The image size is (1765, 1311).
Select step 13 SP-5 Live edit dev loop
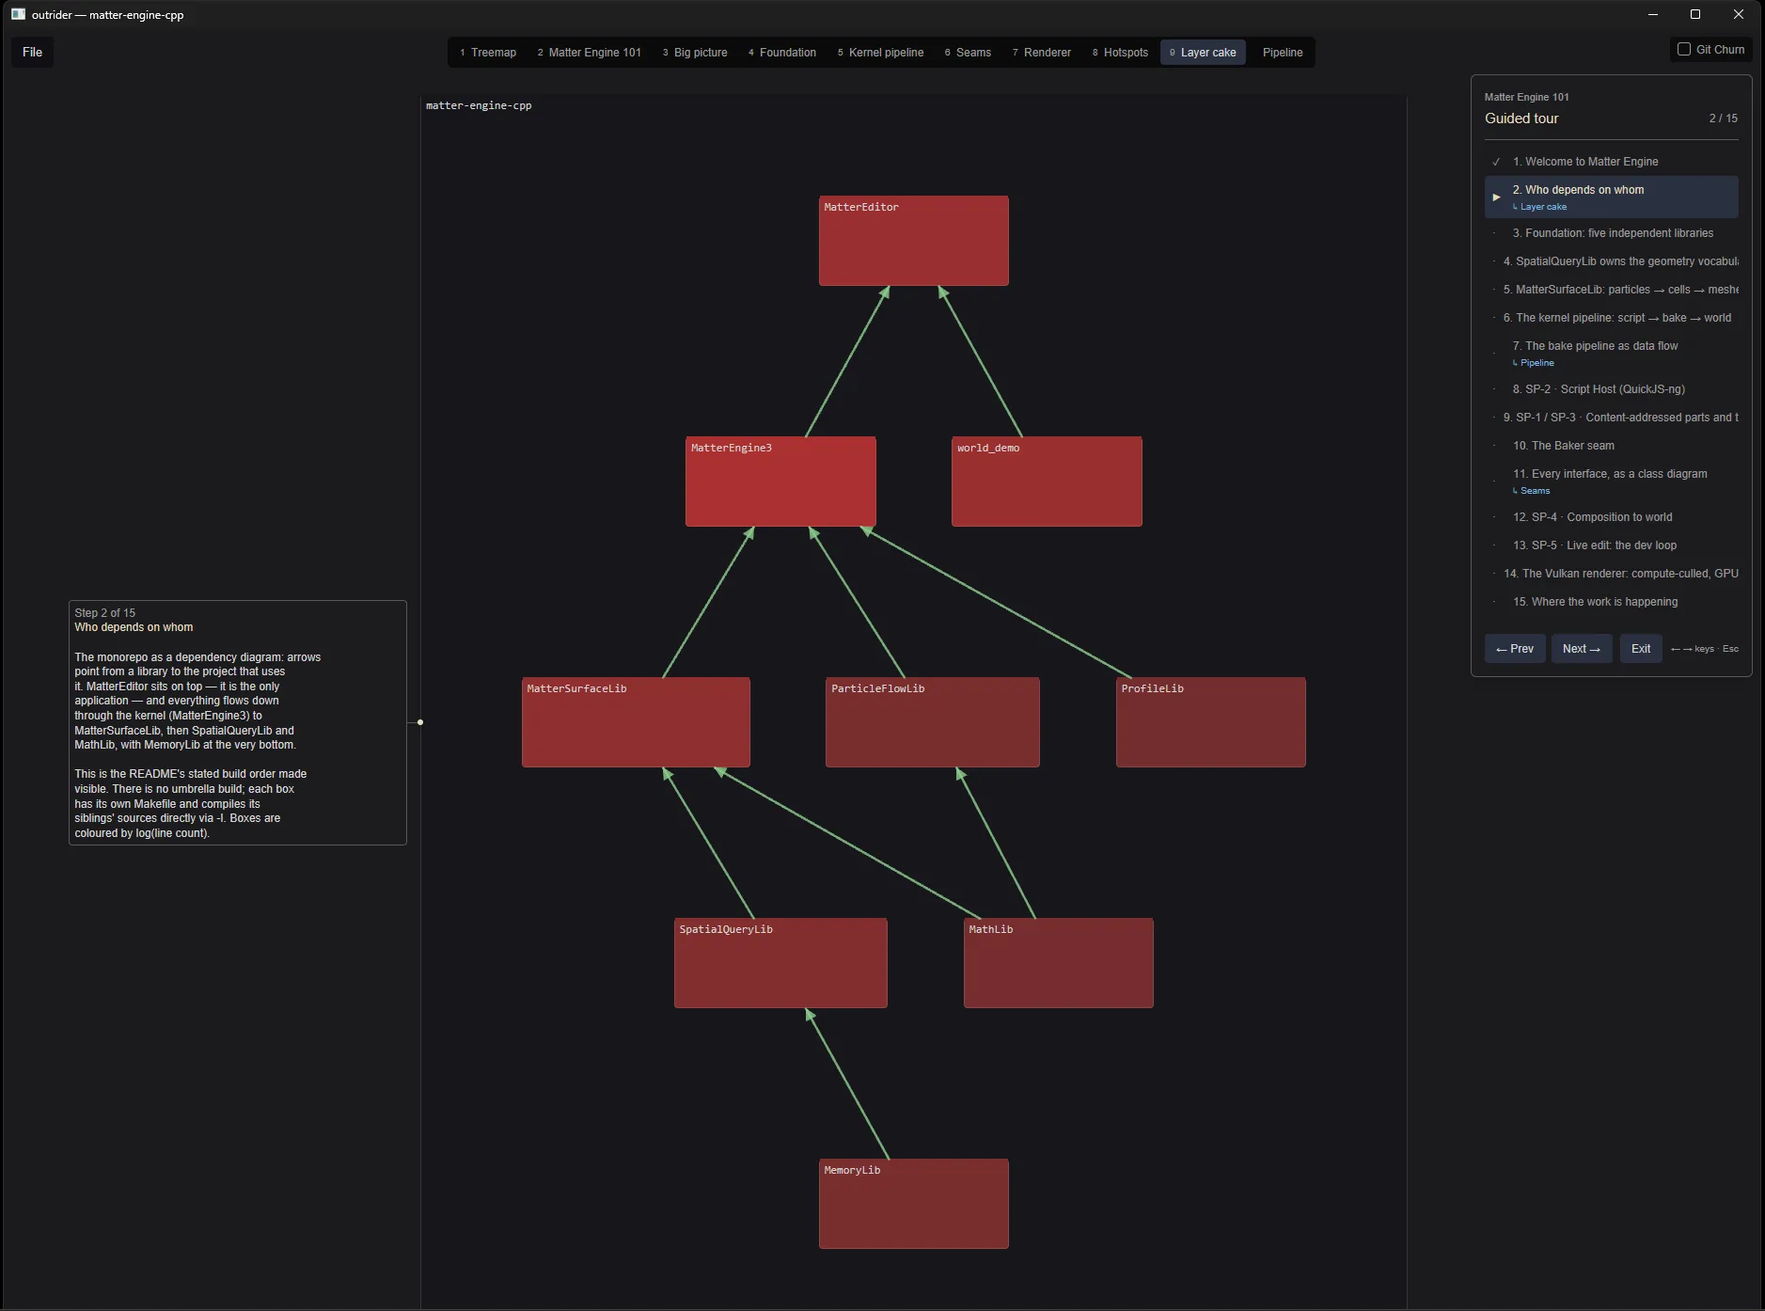(x=1612, y=545)
